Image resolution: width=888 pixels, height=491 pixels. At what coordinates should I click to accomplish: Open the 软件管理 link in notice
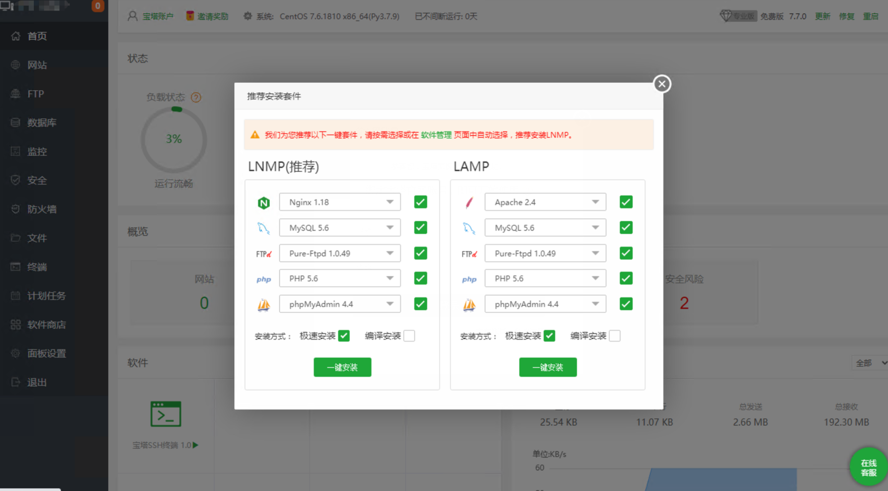point(436,135)
